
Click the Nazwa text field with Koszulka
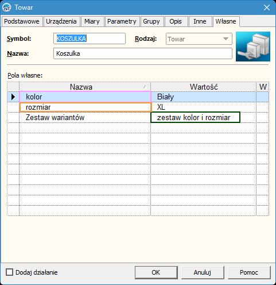pyautogui.click(x=143, y=53)
